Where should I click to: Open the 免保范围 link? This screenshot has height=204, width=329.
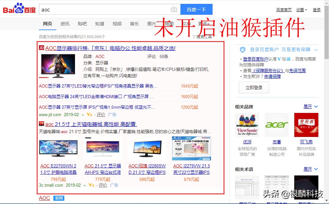tap(297, 71)
